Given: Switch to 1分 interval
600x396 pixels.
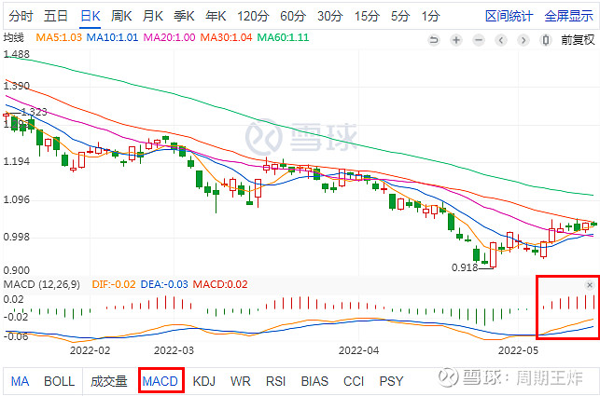Looking at the screenshot, I should (x=430, y=16).
